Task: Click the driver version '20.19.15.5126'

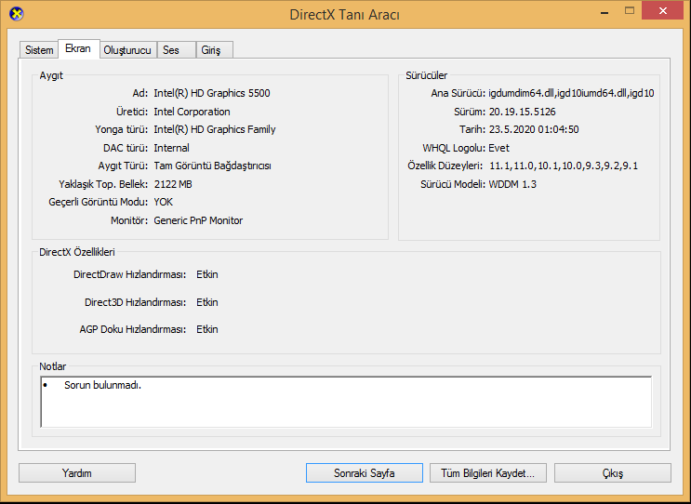Action: coord(523,112)
